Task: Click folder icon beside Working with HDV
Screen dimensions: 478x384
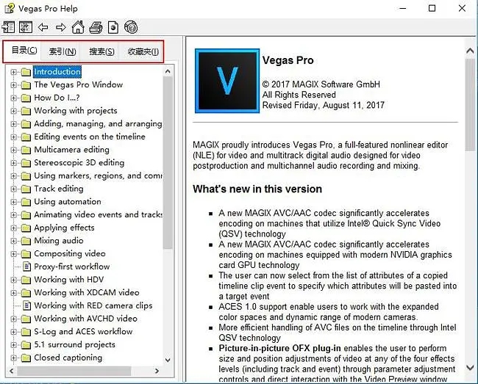Action: pos(26,280)
